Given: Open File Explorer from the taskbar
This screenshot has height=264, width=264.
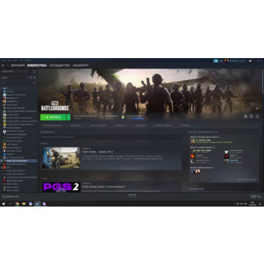Looking at the screenshot, I should click(x=24, y=204).
